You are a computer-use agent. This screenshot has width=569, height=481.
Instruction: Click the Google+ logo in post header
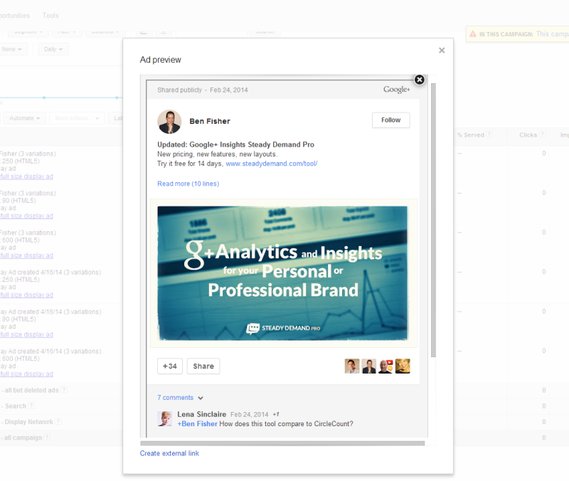(x=396, y=90)
